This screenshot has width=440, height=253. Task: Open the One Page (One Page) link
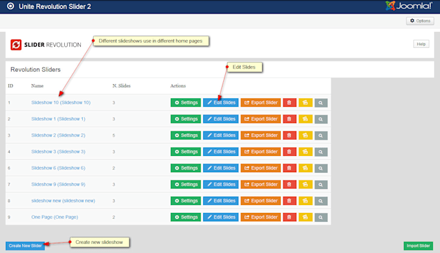click(55, 217)
